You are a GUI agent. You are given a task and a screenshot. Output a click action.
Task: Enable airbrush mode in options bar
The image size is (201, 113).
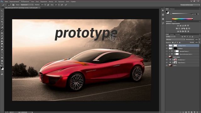[x=62, y=5]
